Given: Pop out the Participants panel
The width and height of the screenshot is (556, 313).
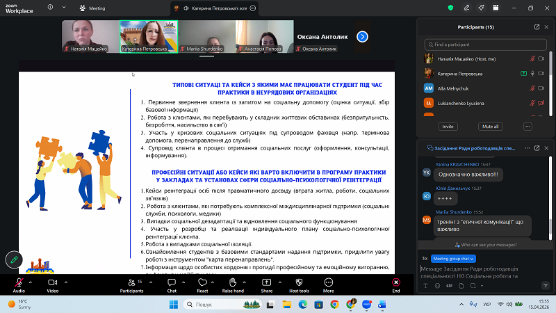Looking at the screenshot, I should pos(537,27).
